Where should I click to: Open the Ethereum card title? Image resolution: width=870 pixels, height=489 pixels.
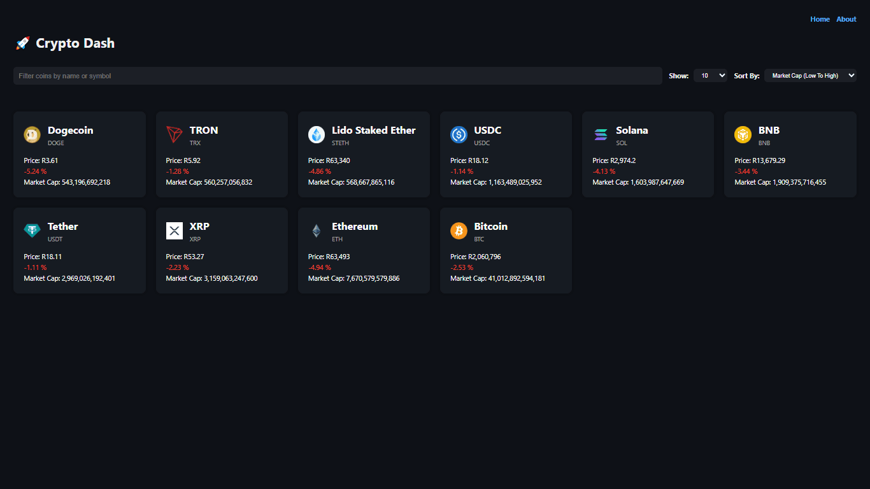click(355, 227)
